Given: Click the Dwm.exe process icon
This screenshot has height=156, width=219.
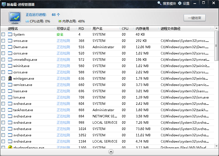Looking at the screenshot, I should (x=10, y=47).
